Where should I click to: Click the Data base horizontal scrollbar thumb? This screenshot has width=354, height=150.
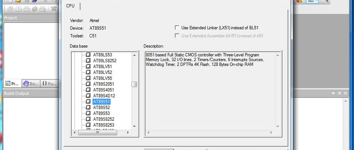pyautogui.click(x=98, y=133)
